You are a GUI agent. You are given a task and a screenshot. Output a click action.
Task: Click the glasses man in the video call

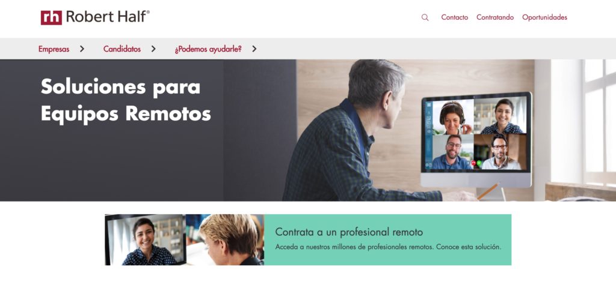coord(500,152)
